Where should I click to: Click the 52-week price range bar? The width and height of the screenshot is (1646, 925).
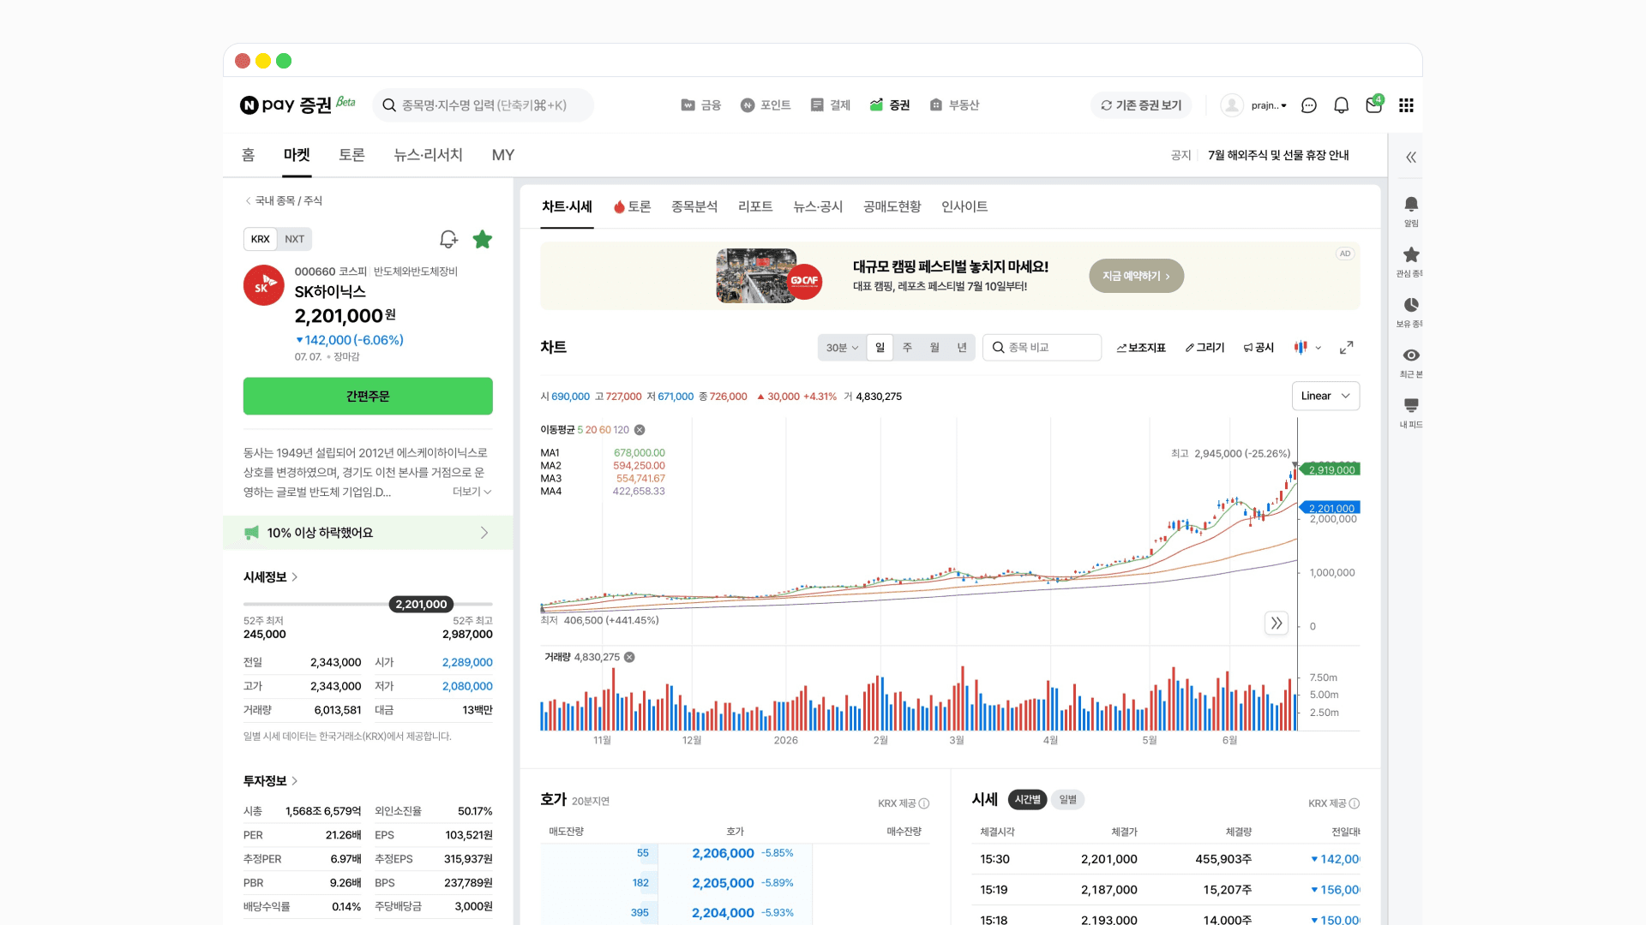coord(368,605)
